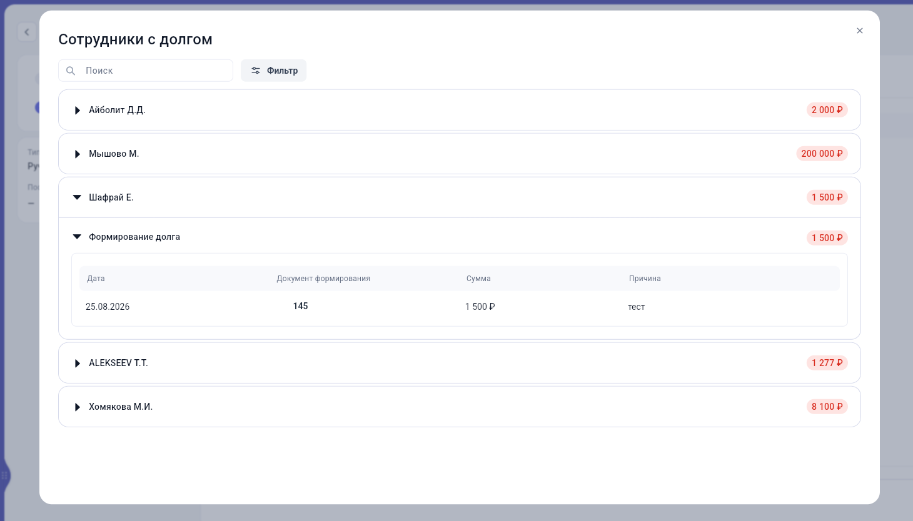Expand the ALEKSEEV T.T. row
The width and height of the screenshot is (913, 521).
(x=78, y=363)
